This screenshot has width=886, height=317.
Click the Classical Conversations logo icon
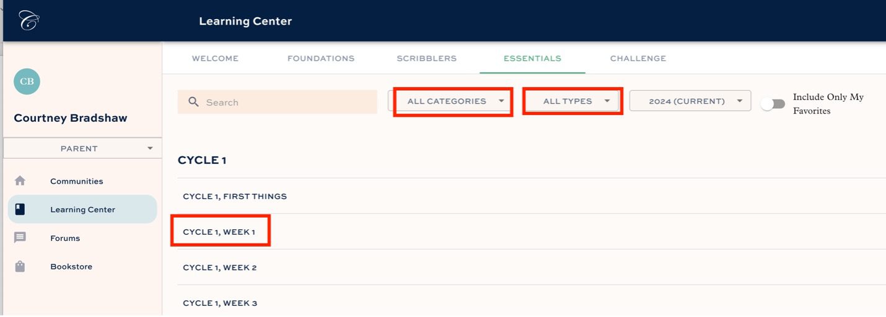pyautogui.click(x=29, y=20)
